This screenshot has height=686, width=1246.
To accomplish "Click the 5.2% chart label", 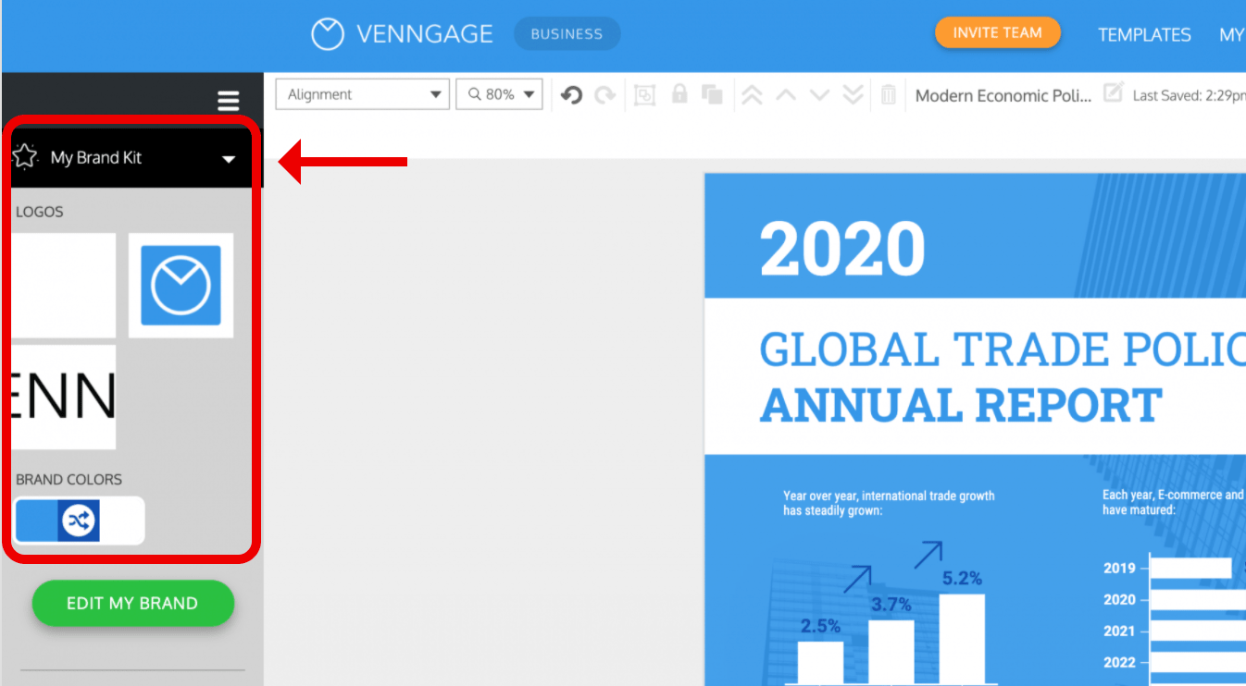I will 962,579.
